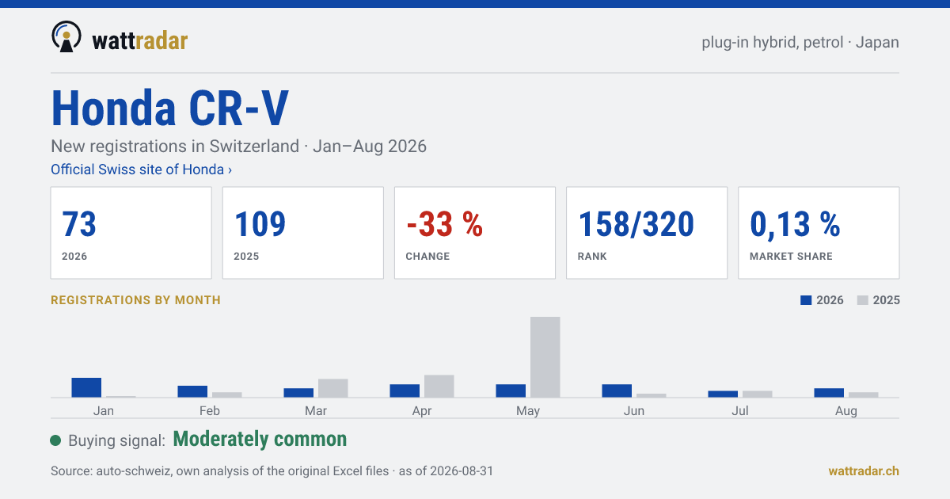This screenshot has width=950, height=499.
Task: Click the May axis label
Action: 528,411
